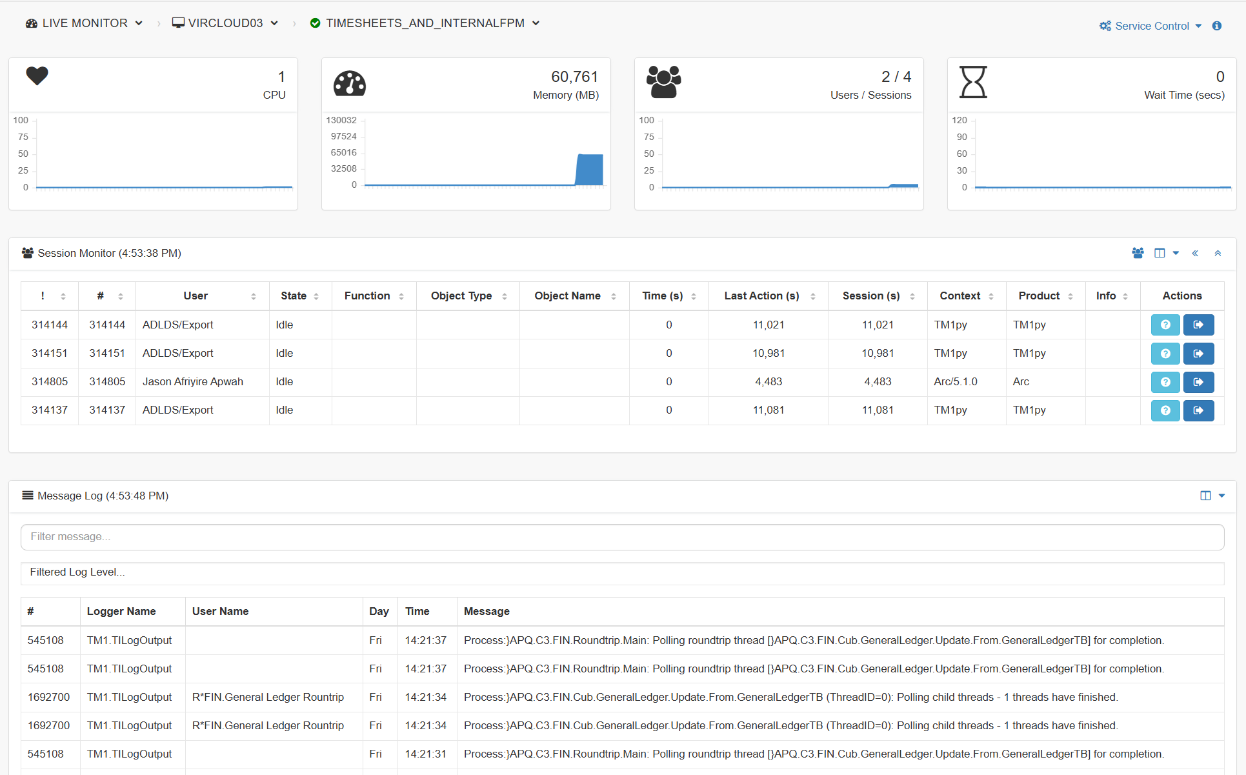The height and width of the screenshot is (775, 1246).
Task: Click the CPU heart icon
Action: [37, 76]
